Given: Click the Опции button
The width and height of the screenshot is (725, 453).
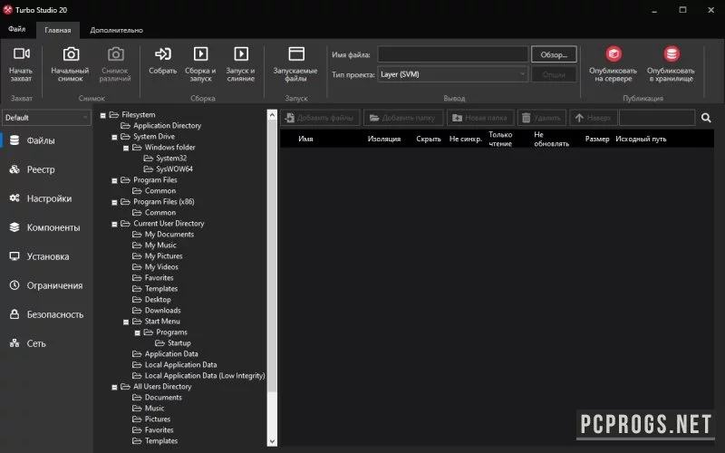Looking at the screenshot, I should point(554,74).
